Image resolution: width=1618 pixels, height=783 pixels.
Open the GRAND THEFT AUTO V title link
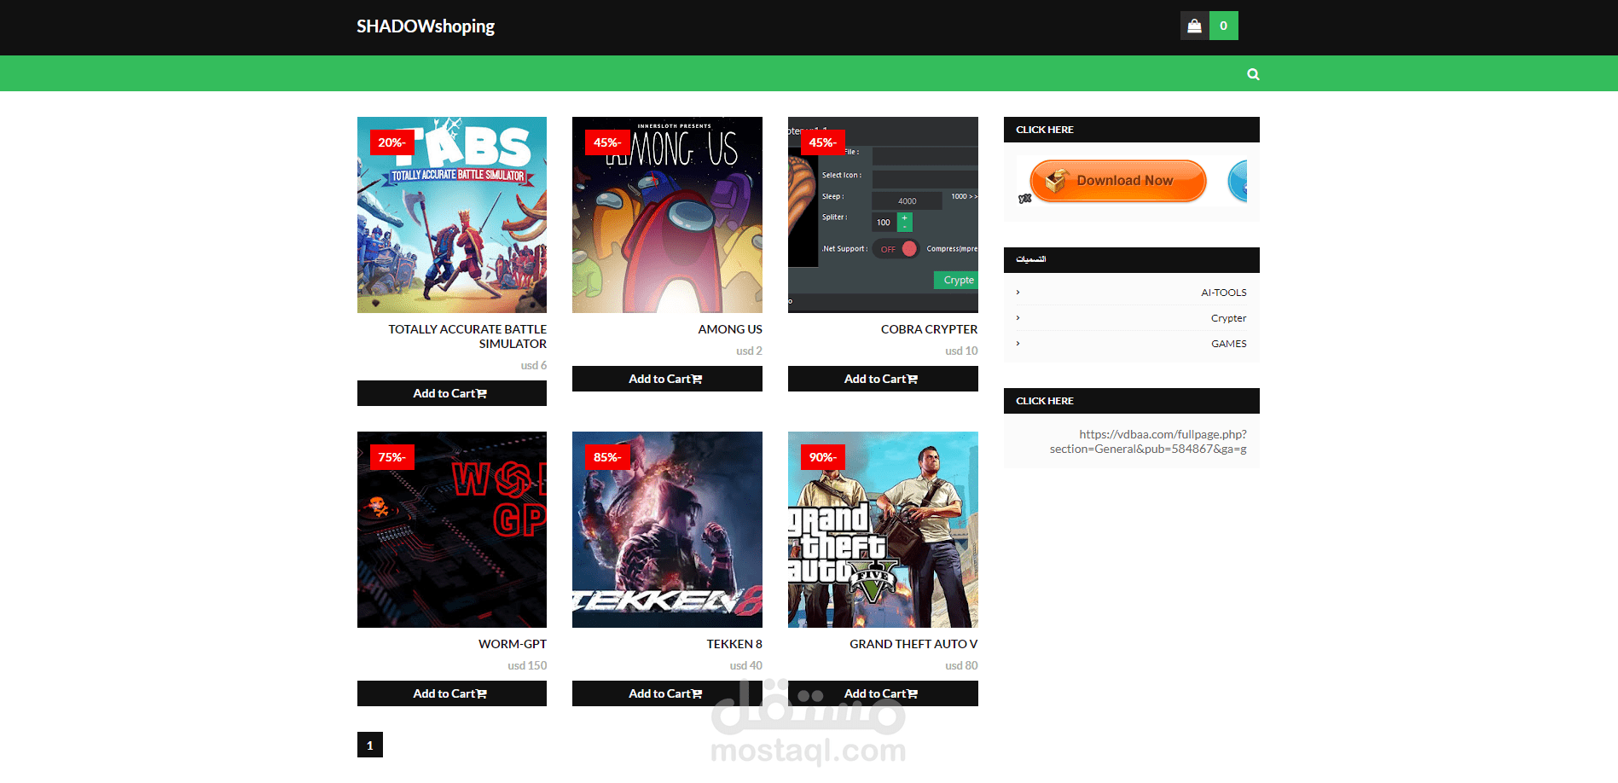coord(913,644)
